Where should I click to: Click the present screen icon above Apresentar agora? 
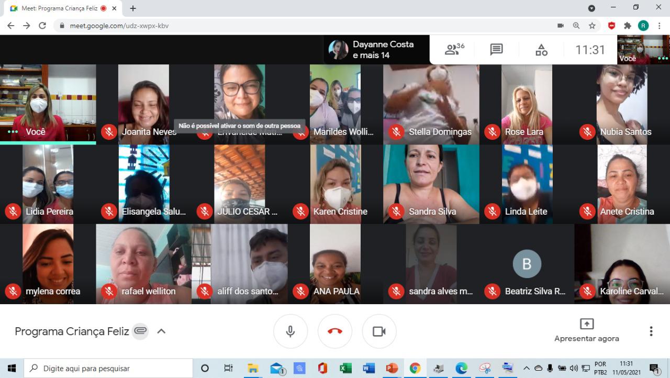click(586, 324)
